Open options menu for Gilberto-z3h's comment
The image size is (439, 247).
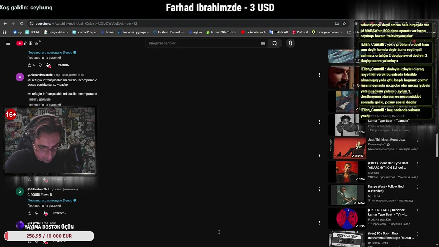tap(319, 189)
